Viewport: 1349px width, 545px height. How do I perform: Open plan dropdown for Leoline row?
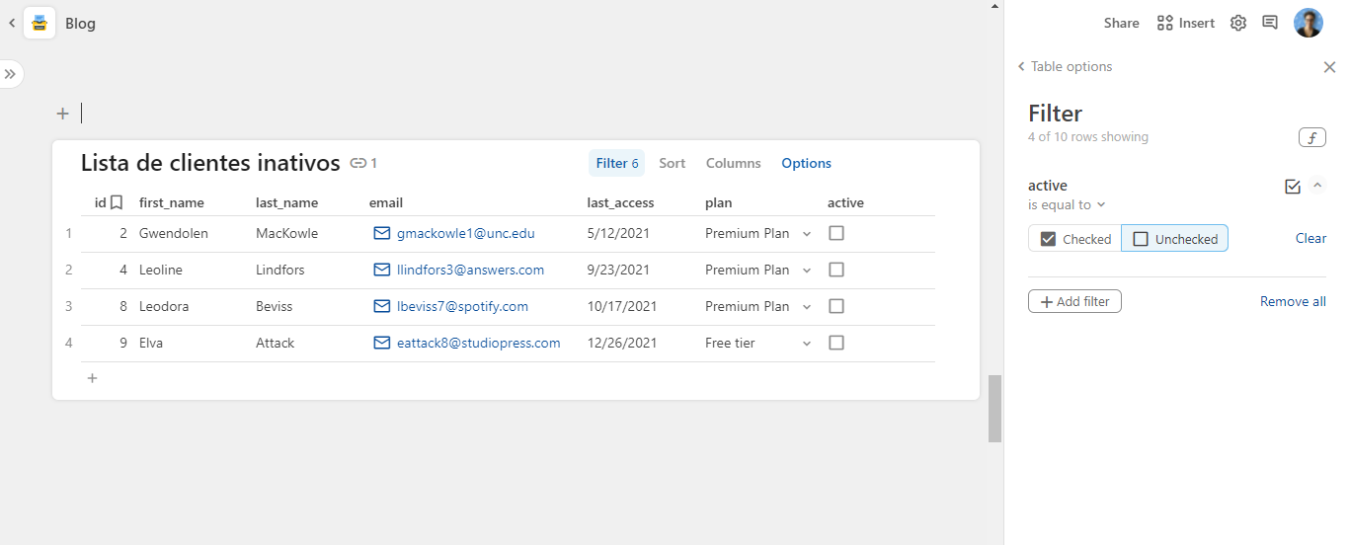click(x=806, y=270)
